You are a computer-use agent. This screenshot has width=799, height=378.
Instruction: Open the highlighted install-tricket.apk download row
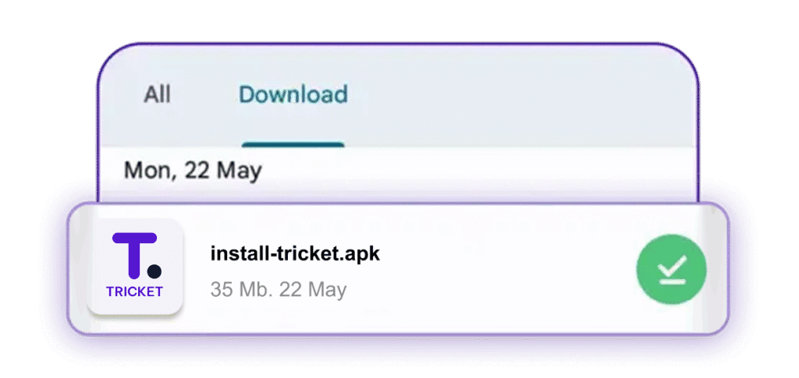[x=398, y=269]
